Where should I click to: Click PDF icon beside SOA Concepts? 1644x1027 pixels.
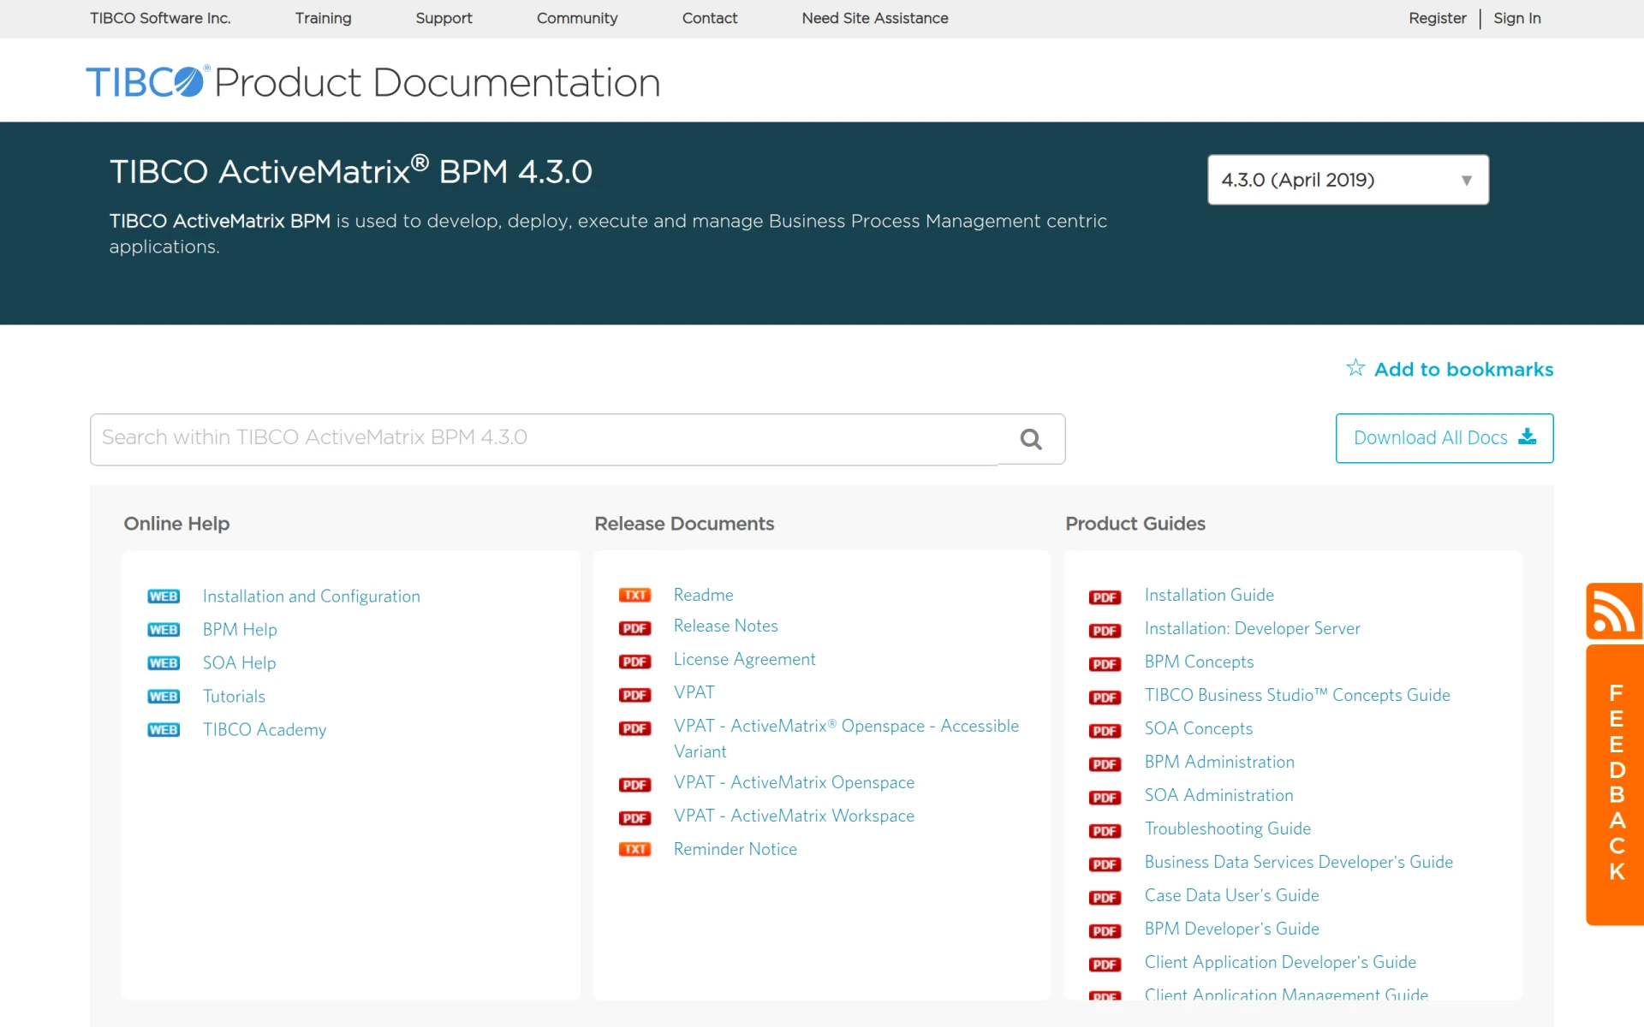pos(1105,731)
